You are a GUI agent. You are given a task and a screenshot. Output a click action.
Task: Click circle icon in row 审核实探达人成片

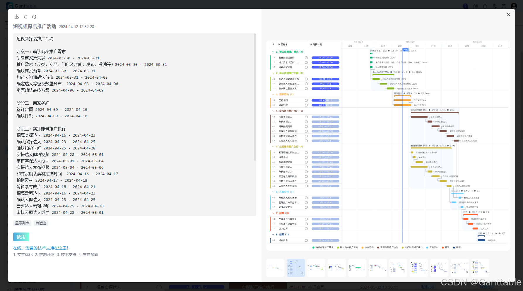306,136
